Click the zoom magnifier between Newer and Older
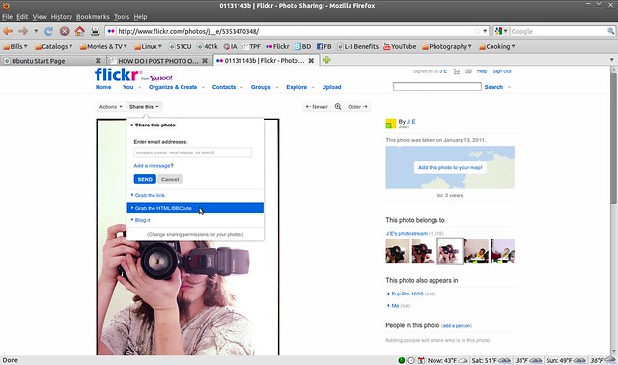The image size is (618, 365). (x=338, y=107)
